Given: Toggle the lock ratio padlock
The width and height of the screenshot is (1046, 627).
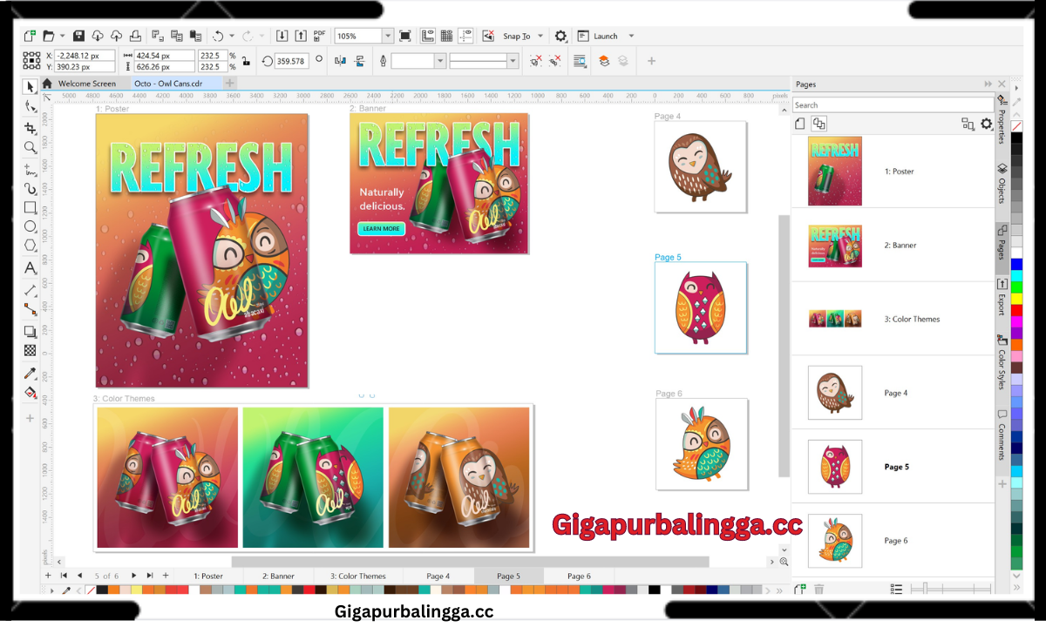Looking at the screenshot, I should (x=247, y=61).
